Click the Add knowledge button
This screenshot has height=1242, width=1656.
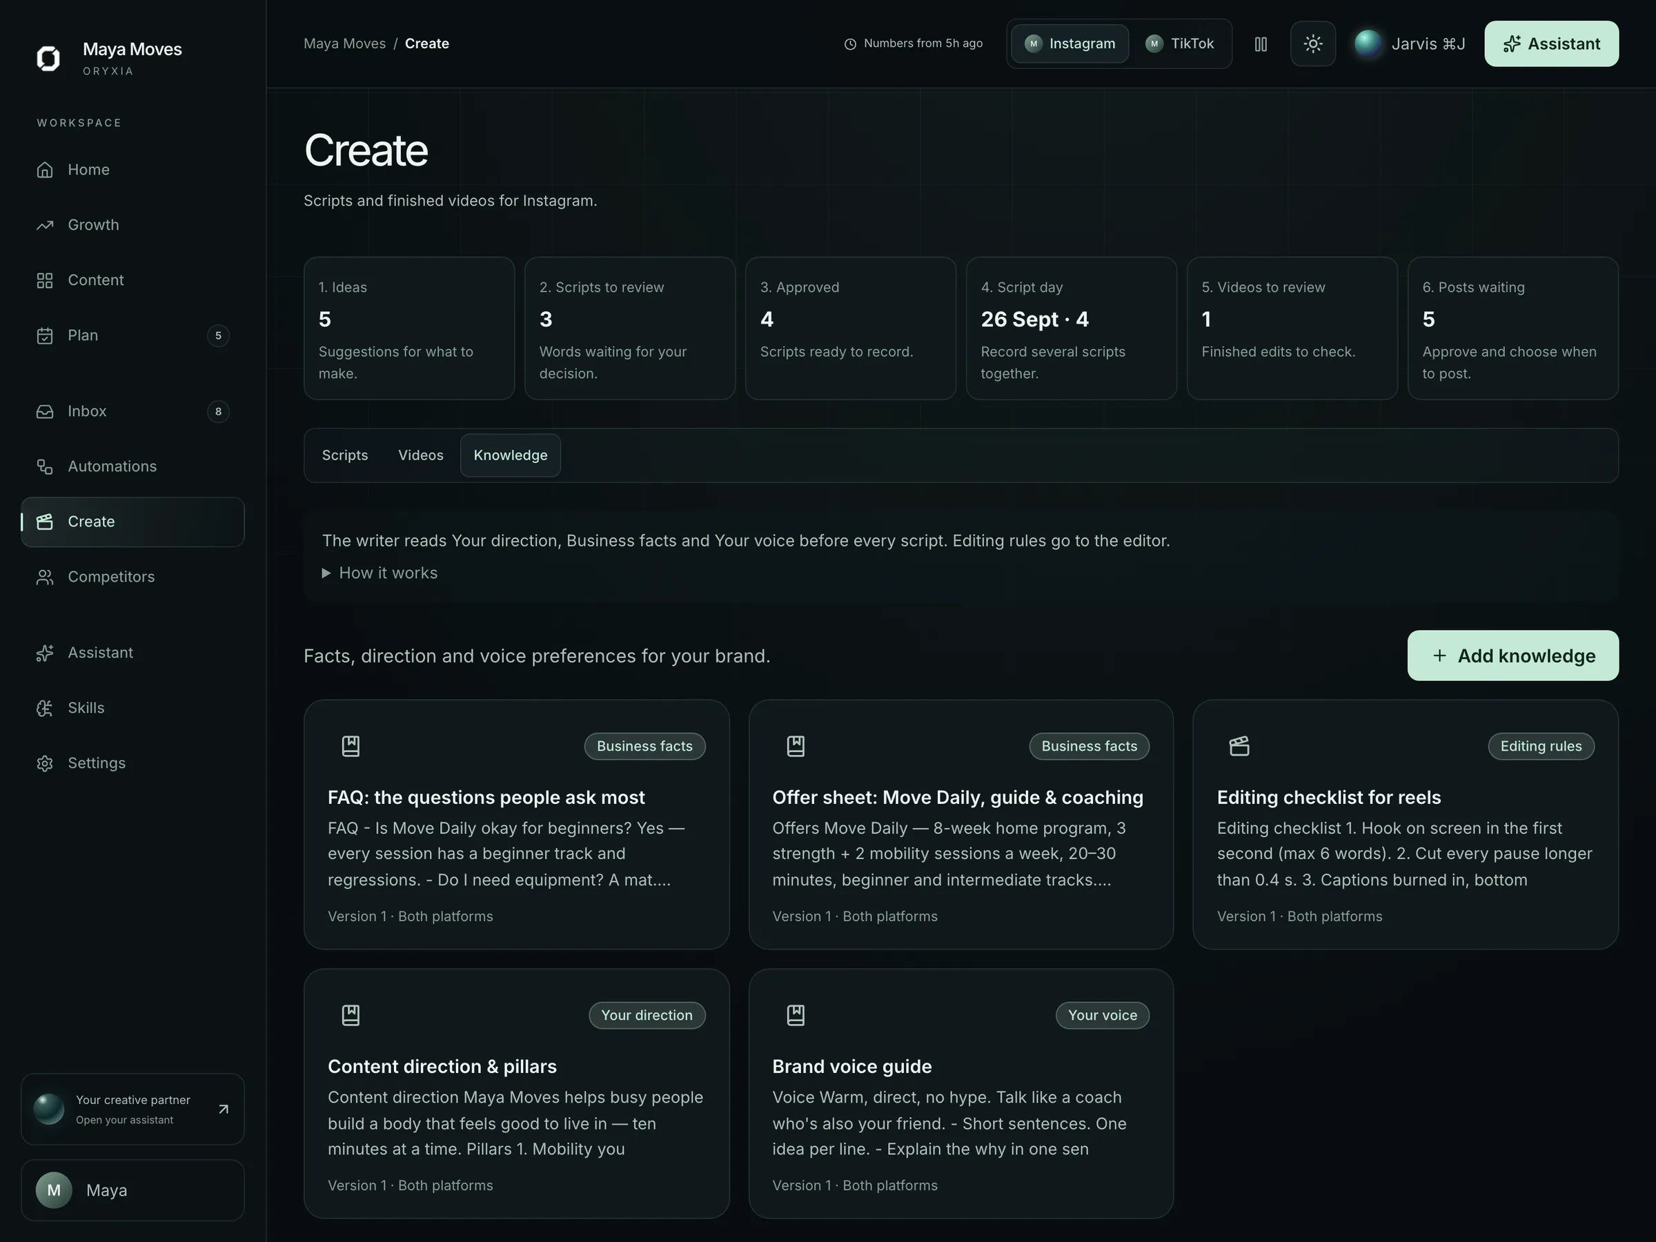(1512, 655)
